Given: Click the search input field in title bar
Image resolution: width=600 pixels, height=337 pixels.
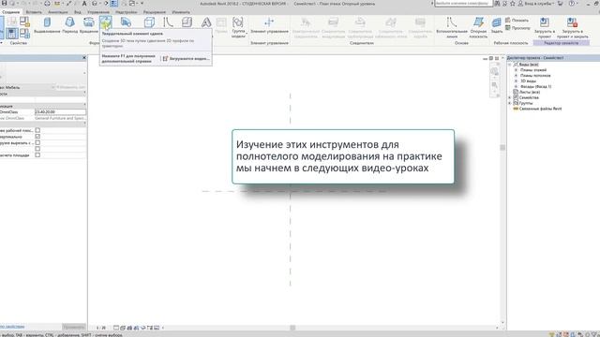Looking at the screenshot, I should click(x=463, y=3).
